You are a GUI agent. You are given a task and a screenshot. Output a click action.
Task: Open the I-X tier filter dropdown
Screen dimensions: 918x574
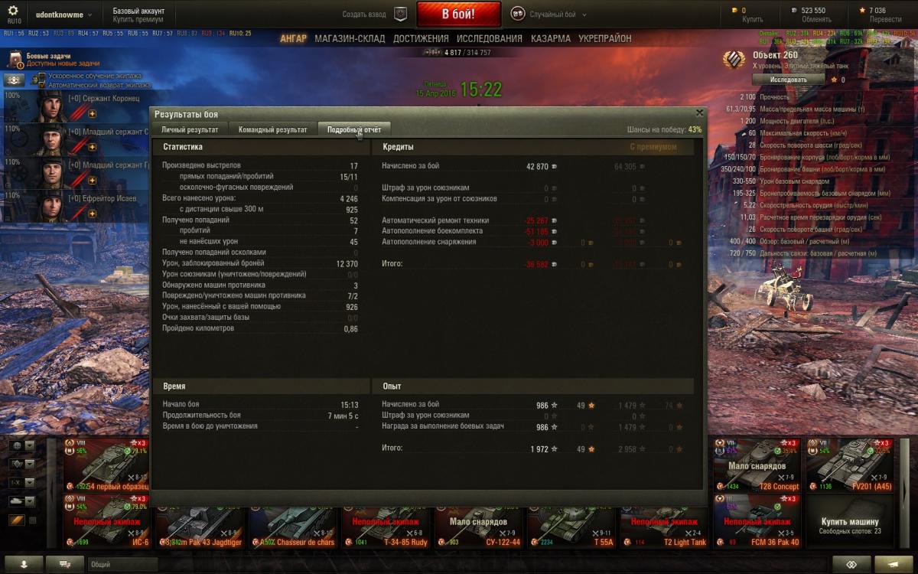click(x=22, y=483)
